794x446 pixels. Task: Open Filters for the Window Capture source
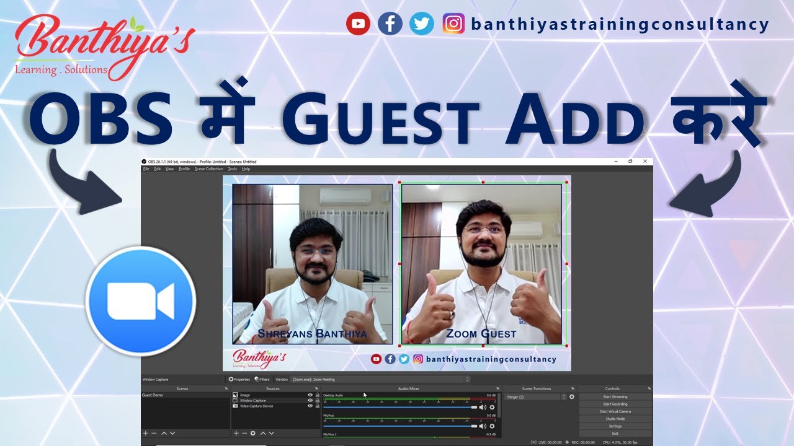tap(262, 379)
